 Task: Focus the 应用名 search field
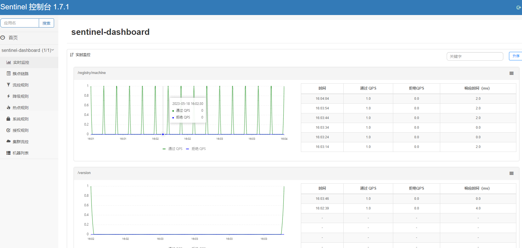pos(20,23)
